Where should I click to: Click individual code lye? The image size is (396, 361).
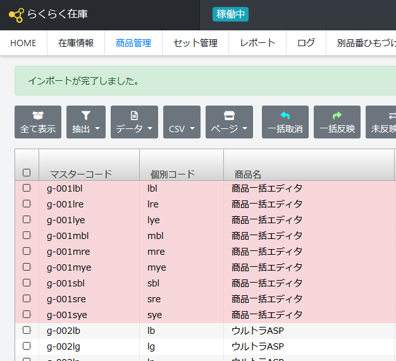click(x=154, y=220)
